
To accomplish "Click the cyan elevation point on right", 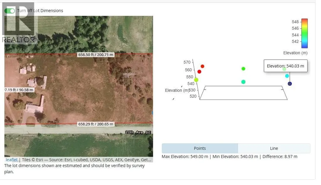I will coord(287,76).
